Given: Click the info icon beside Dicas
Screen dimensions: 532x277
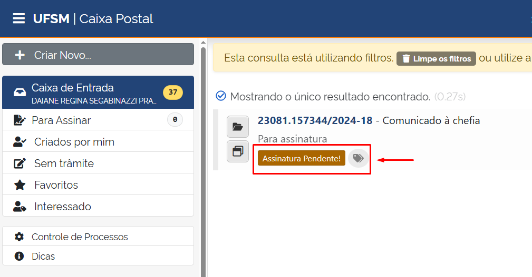Looking at the screenshot, I should click(x=20, y=257).
